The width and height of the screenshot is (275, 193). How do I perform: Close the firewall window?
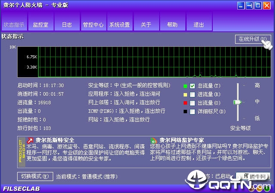267,6
